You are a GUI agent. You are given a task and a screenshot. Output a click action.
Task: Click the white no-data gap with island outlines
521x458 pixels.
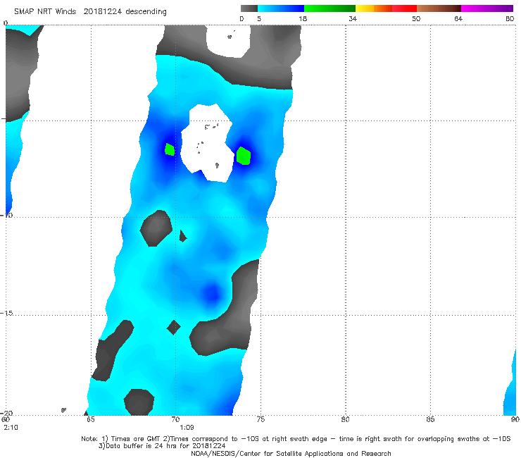coord(207,144)
